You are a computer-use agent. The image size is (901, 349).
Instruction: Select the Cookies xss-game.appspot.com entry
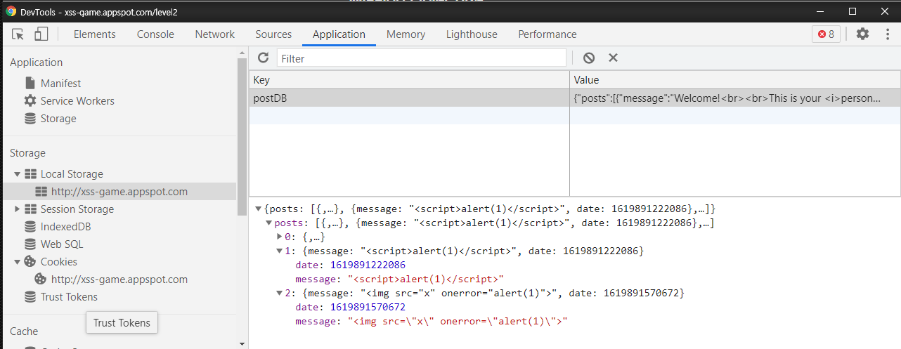(x=119, y=279)
